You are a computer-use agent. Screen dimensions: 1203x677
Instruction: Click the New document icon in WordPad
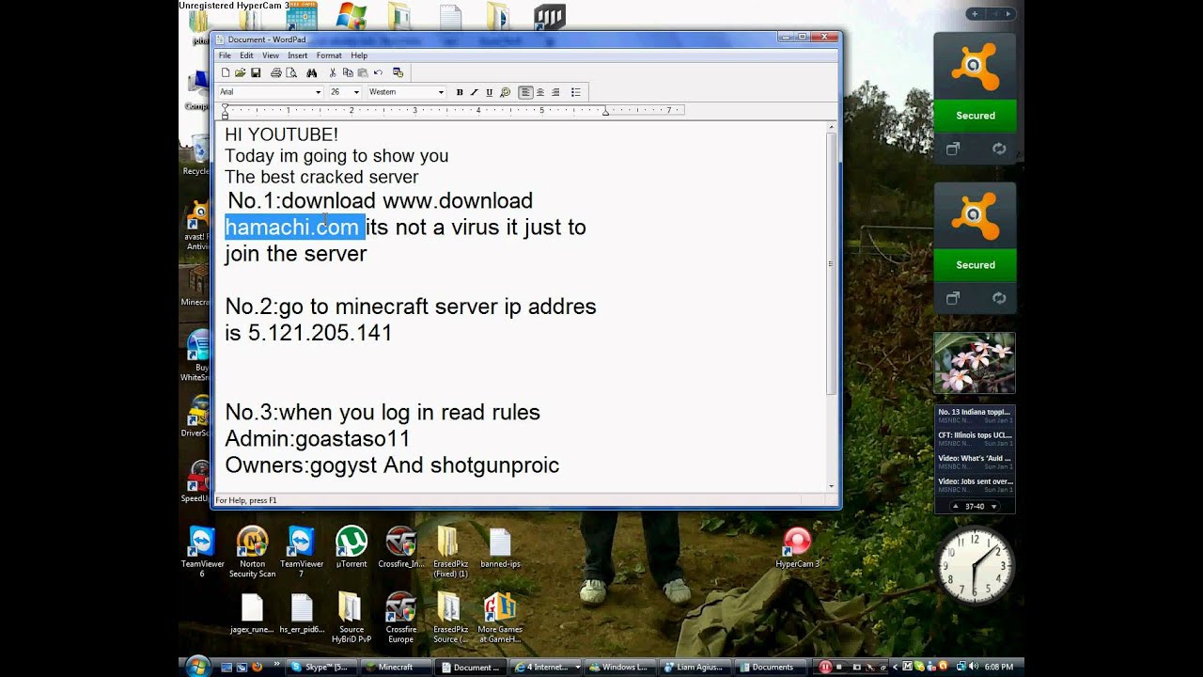tap(226, 72)
